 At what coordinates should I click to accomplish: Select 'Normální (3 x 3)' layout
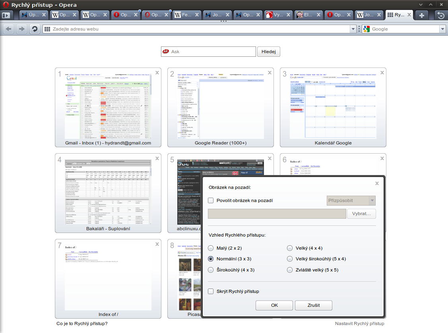click(211, 259)
